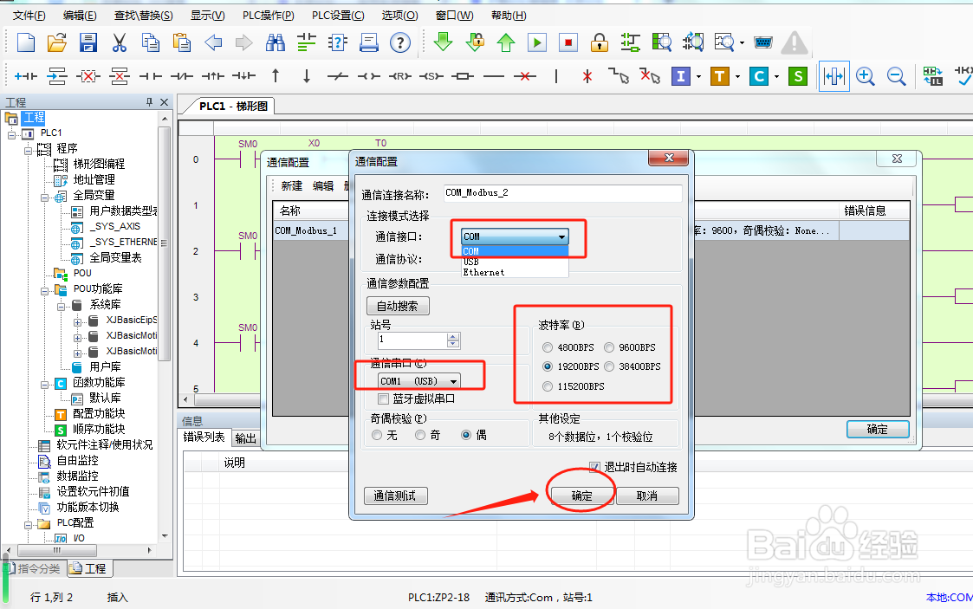Click the green run PLC icon

click(x=537, y=42)
